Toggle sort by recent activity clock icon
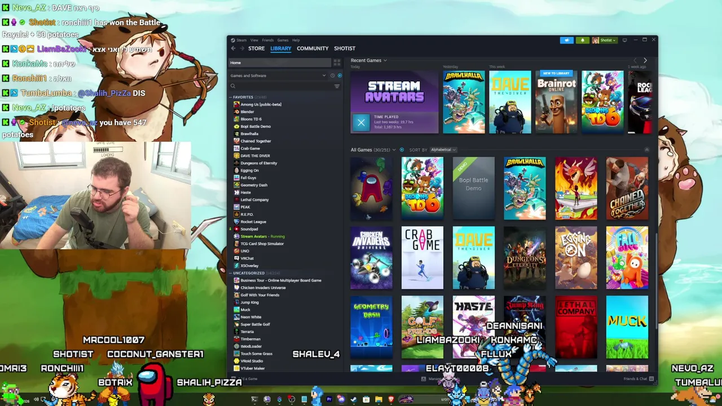Screen dimensions: 722x406 click(x=332, y=76)
